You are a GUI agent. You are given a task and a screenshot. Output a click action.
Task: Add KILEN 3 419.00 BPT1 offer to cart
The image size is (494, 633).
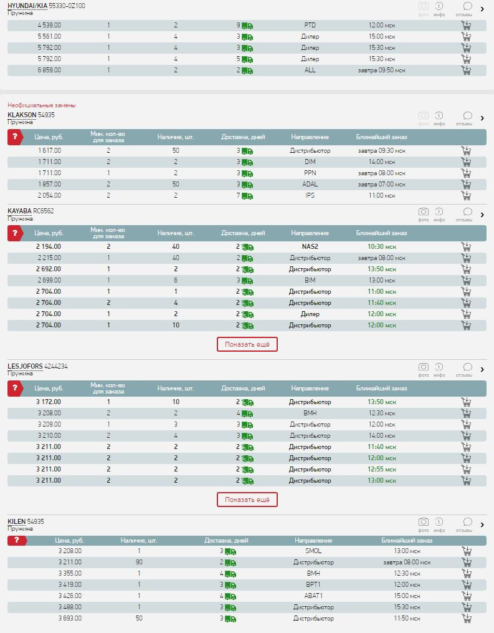tap(466, 585)
